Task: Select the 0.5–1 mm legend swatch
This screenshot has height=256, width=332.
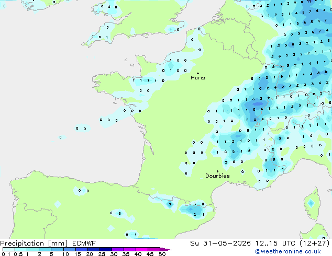Action: [x=21, y=249]
